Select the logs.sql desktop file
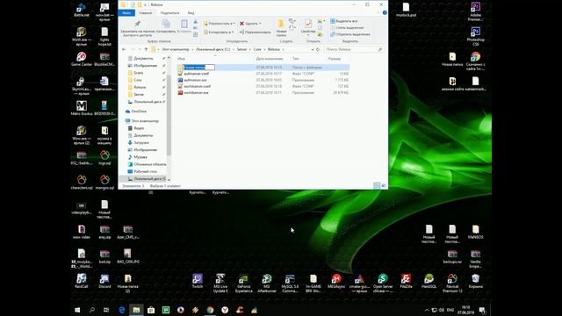 104,158
